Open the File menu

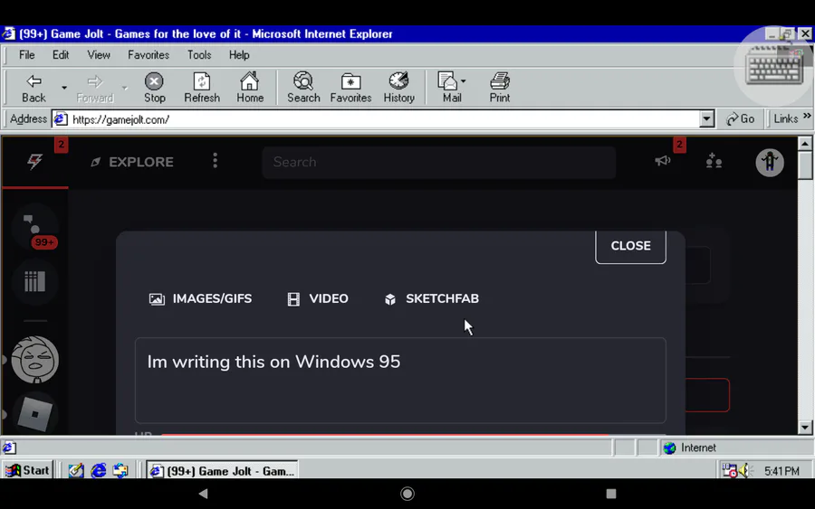26,55
